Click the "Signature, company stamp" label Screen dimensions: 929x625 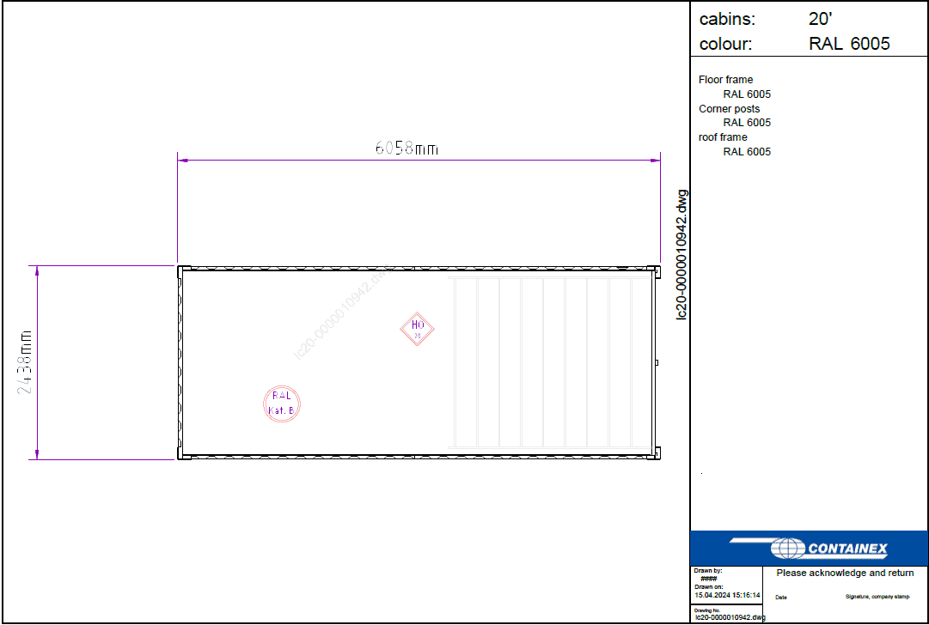coord(877,597)
